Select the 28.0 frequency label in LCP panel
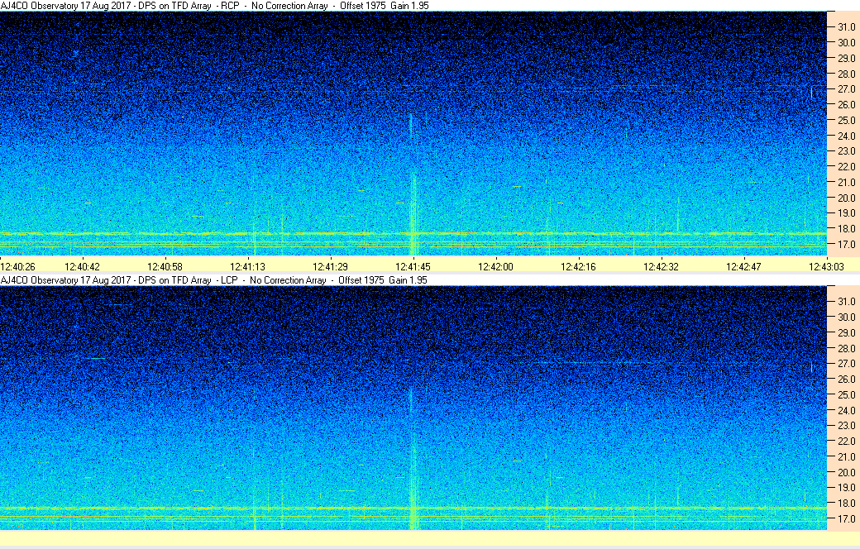The width and height of the screenshot is (860, 549). click(847, 348)
